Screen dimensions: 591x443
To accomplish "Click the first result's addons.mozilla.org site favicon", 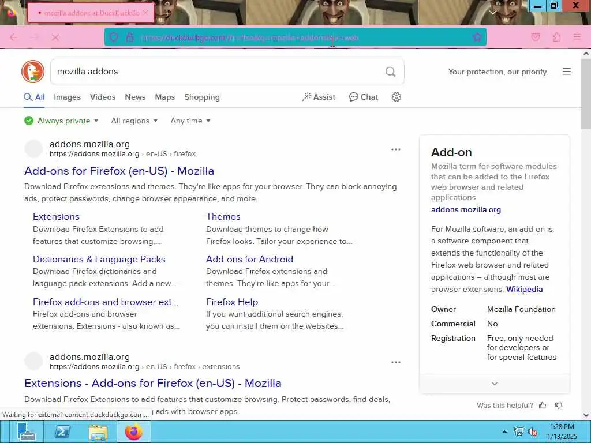I will (33, 149).
